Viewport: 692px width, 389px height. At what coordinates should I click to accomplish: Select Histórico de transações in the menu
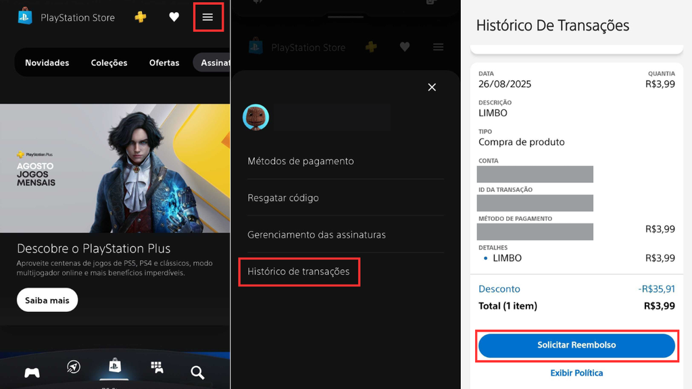tap(299, 271)
